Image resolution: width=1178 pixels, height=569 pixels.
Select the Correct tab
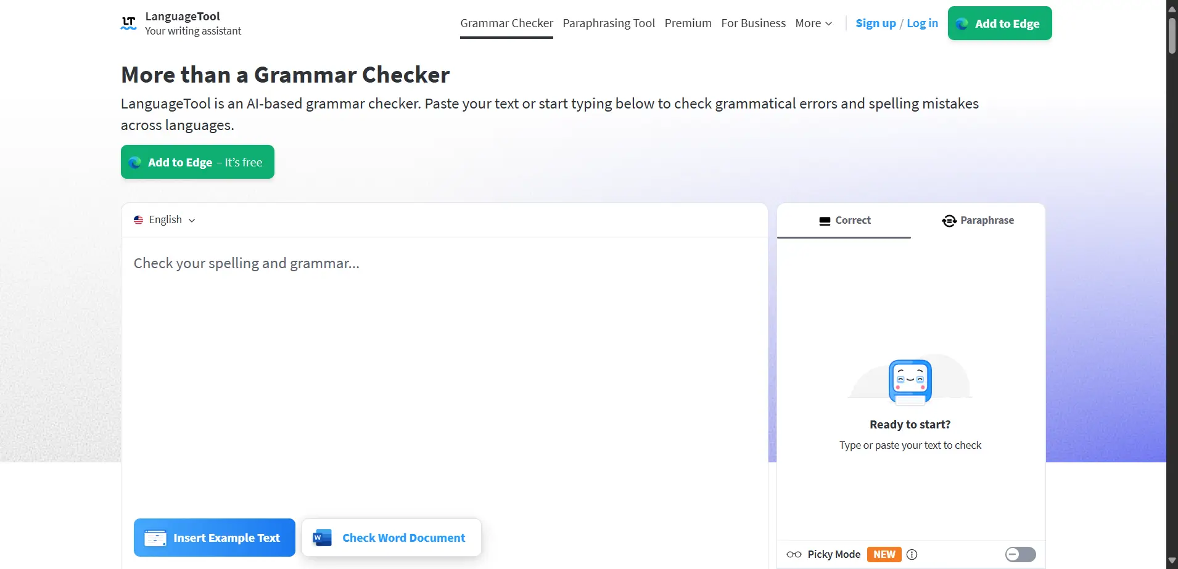pos(844,221)
